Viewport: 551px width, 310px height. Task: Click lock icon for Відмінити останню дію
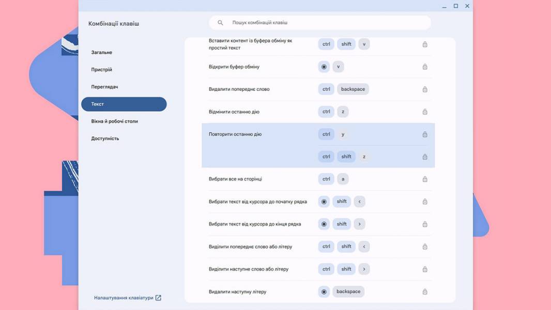(425, 112)
